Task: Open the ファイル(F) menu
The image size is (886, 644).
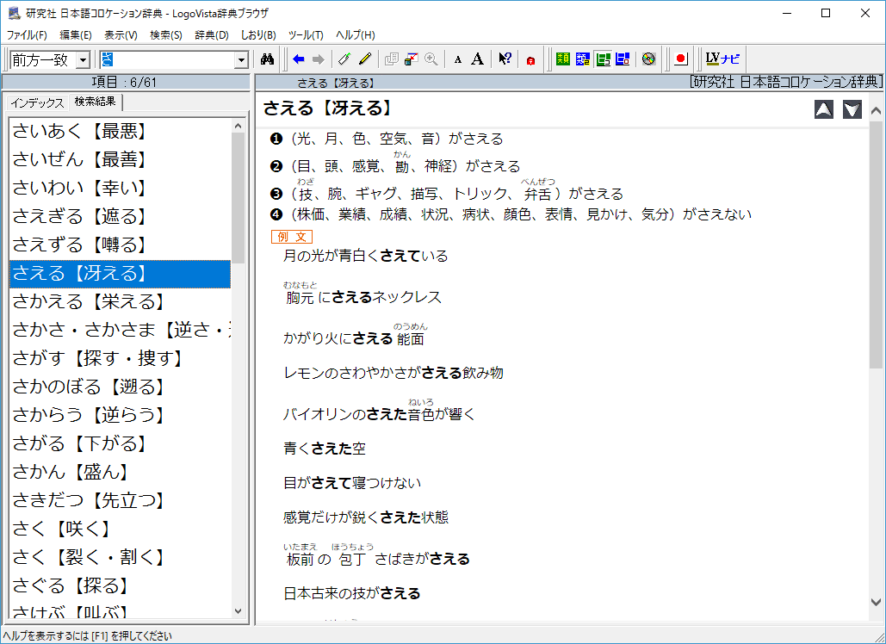Action: pyautogui.click(x=27, y=35)
